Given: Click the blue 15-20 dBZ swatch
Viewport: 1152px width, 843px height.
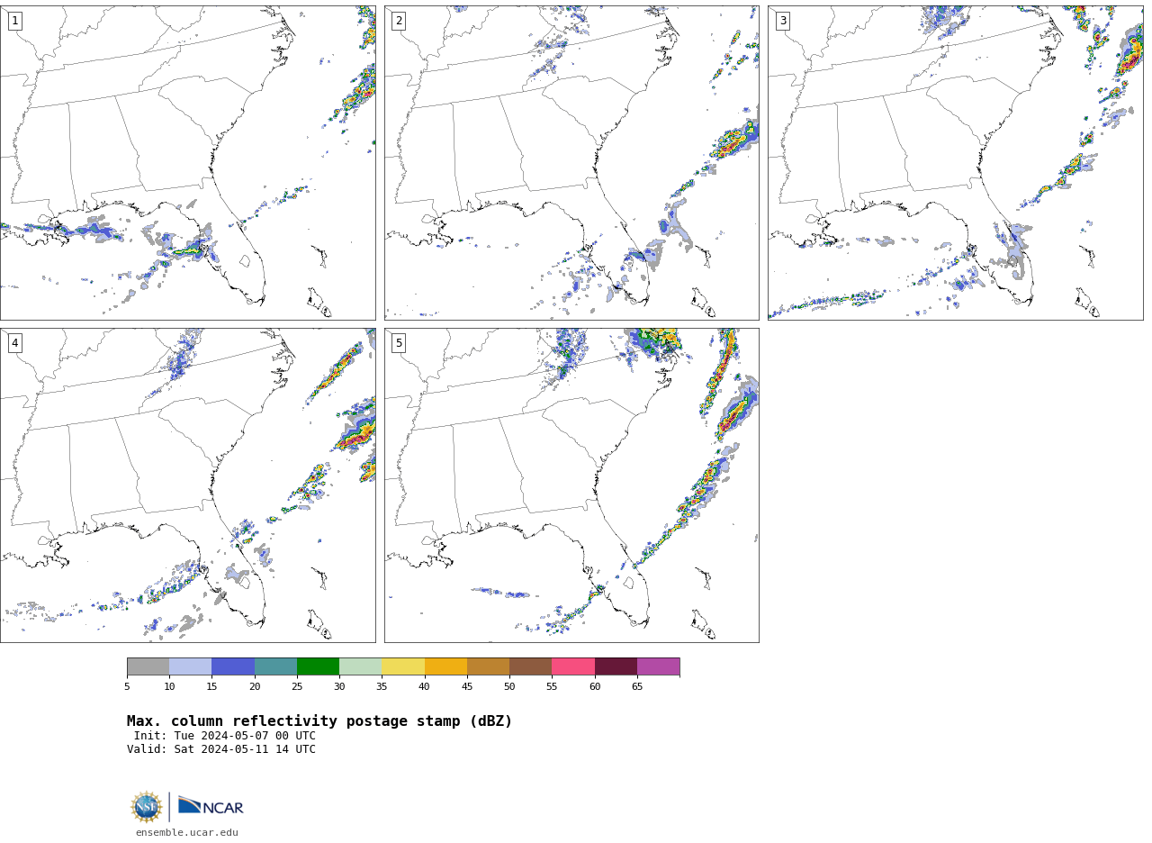Looking at the screenshot, I should [233, 666].
